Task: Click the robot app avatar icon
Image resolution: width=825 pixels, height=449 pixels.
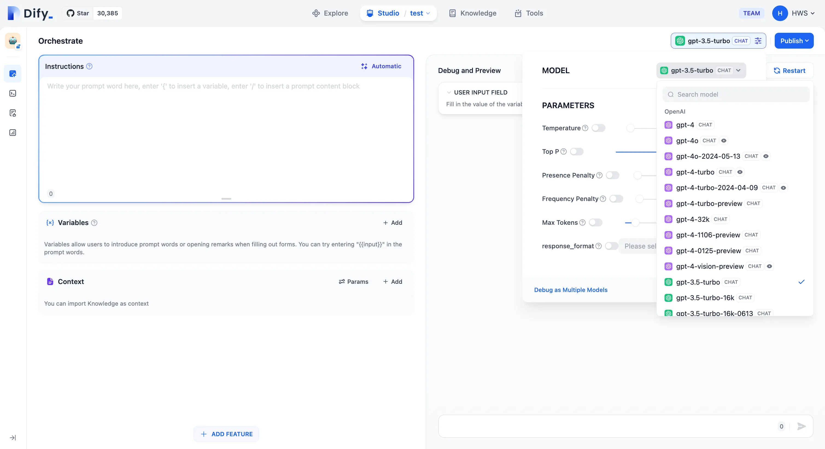Action: point(13,41)
